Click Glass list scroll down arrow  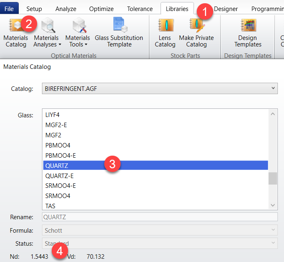pyautogui.click(x=273, y=205)
